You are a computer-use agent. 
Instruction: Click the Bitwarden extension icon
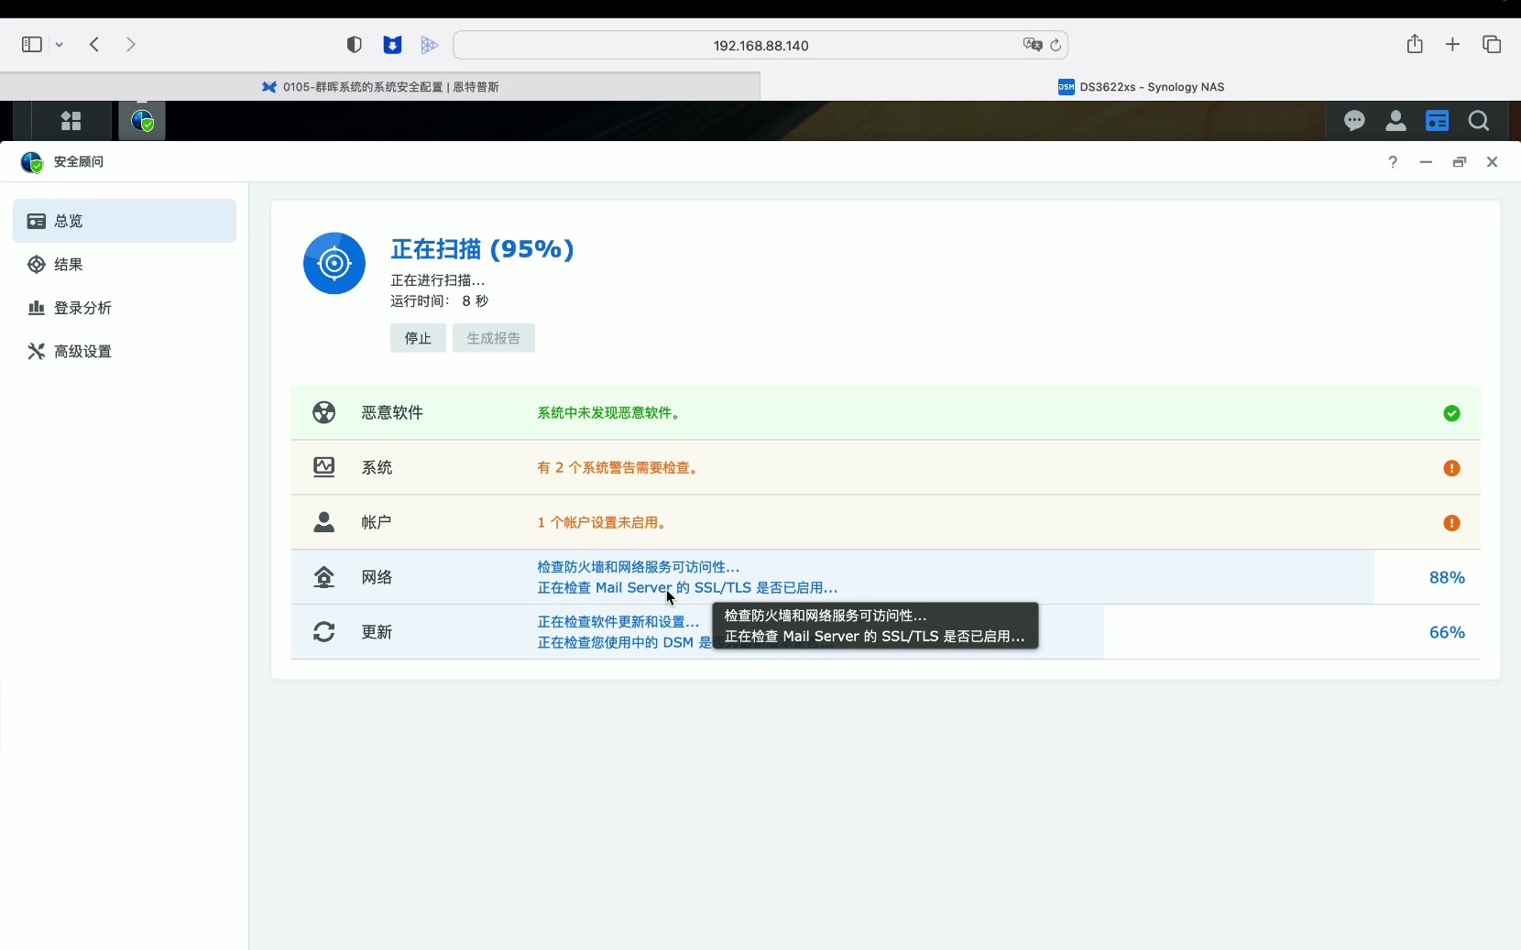tap(393, 45)
